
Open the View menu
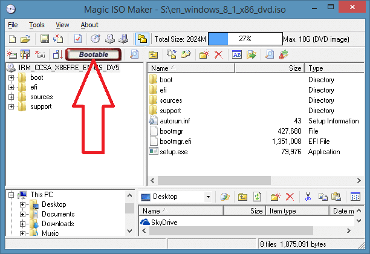62,25
